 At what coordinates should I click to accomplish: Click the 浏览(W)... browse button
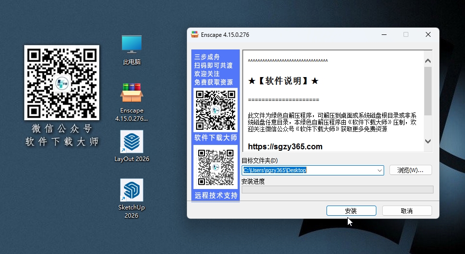(410, 170)
